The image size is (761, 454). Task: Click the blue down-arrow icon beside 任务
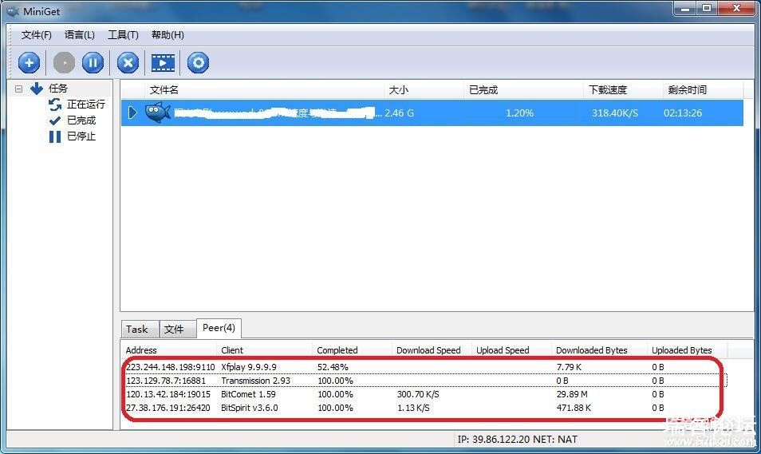tap(37, 89)
